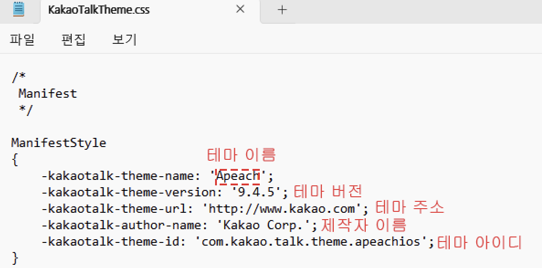
Task: Click the id value 'com.kakao.talk.theme.apeachios'
Action: (311, 242)
